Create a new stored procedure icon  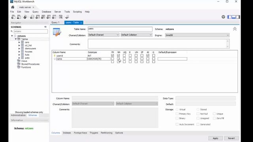[48, 17]
